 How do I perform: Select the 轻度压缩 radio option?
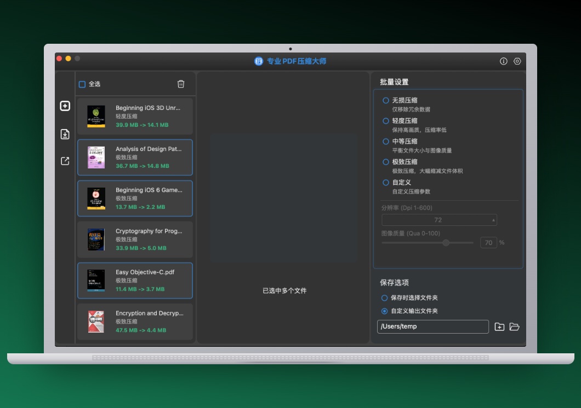[x=386, y=121]
